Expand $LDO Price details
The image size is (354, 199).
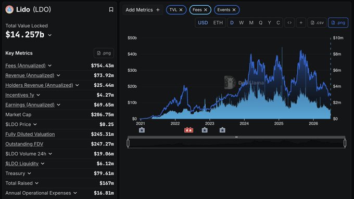coord(35,124)
